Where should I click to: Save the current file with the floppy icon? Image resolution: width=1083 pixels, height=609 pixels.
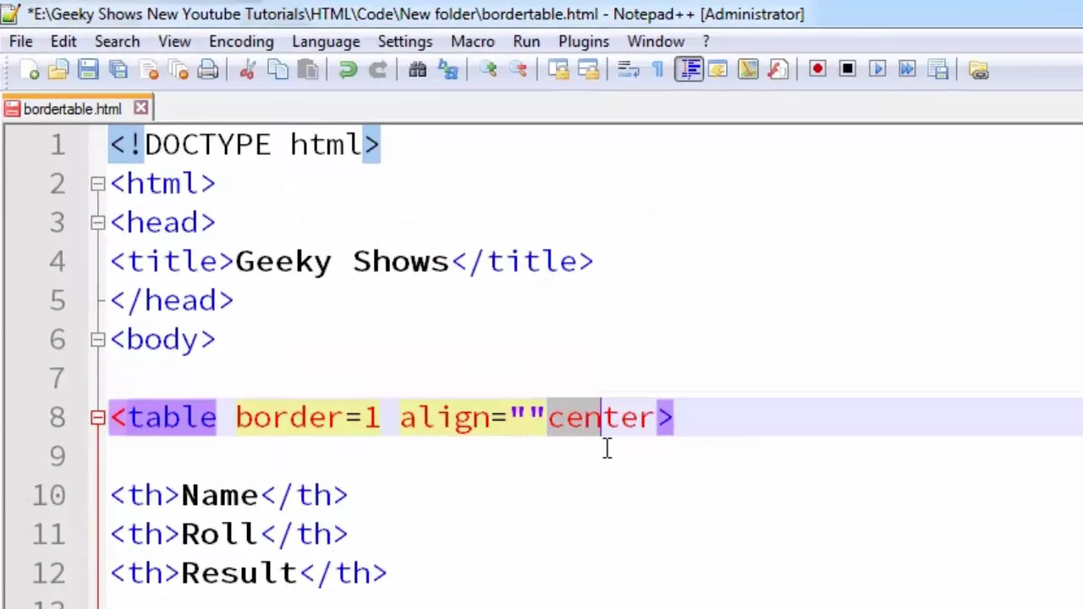tap(88, 70)
